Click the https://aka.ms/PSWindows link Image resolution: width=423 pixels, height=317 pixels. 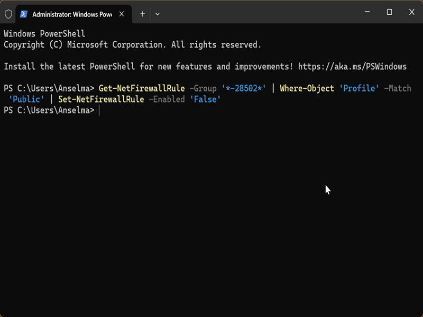352,67
